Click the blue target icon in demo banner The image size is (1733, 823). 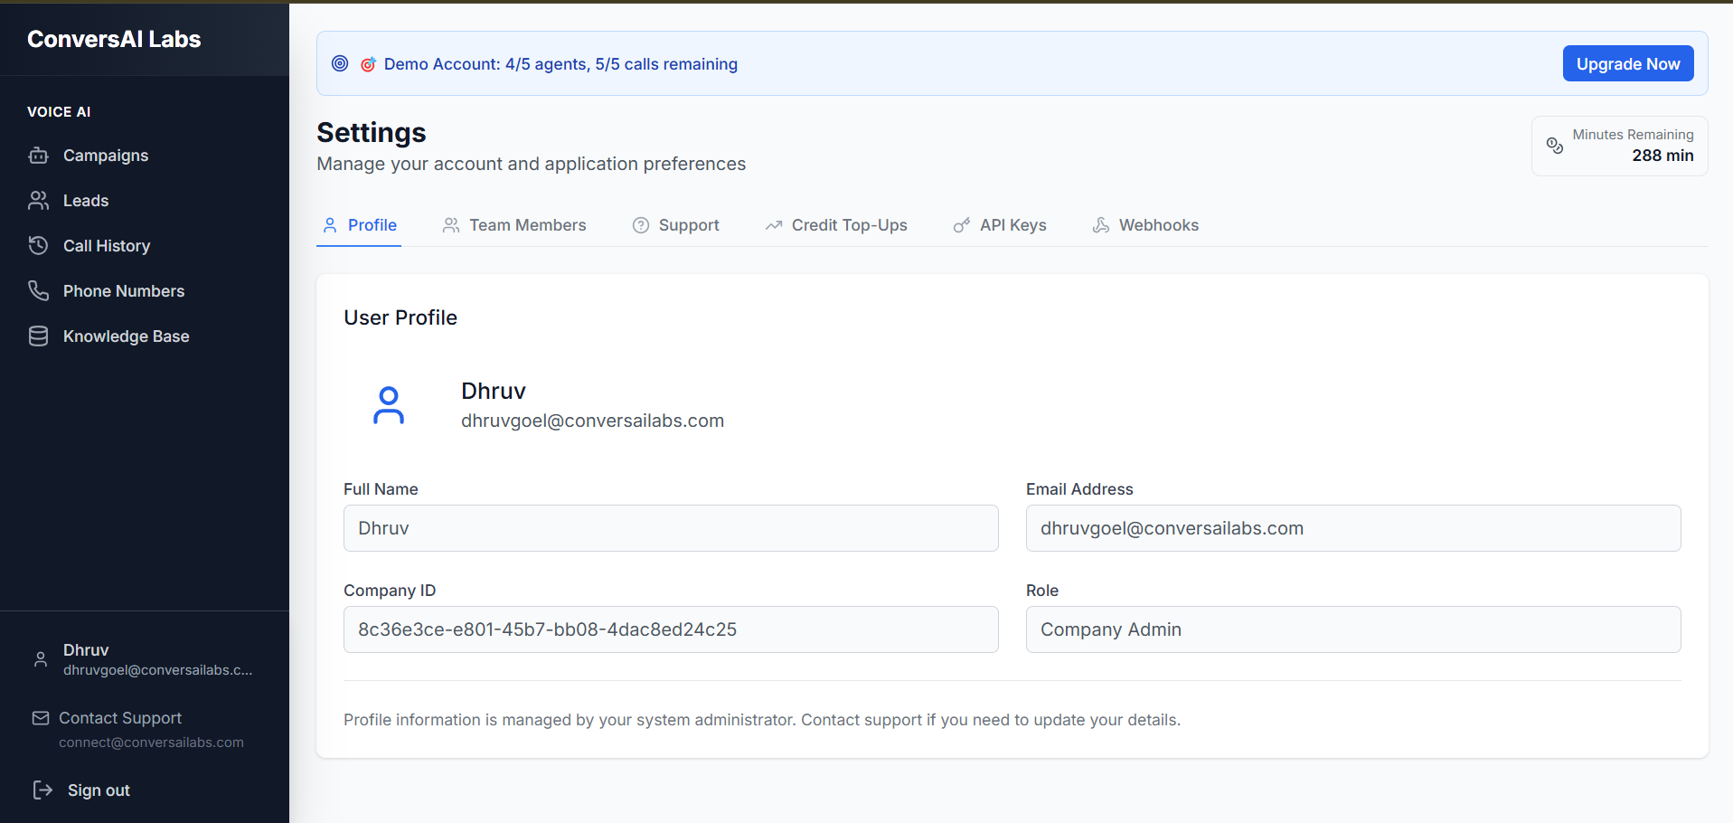[x=340, y=63]
